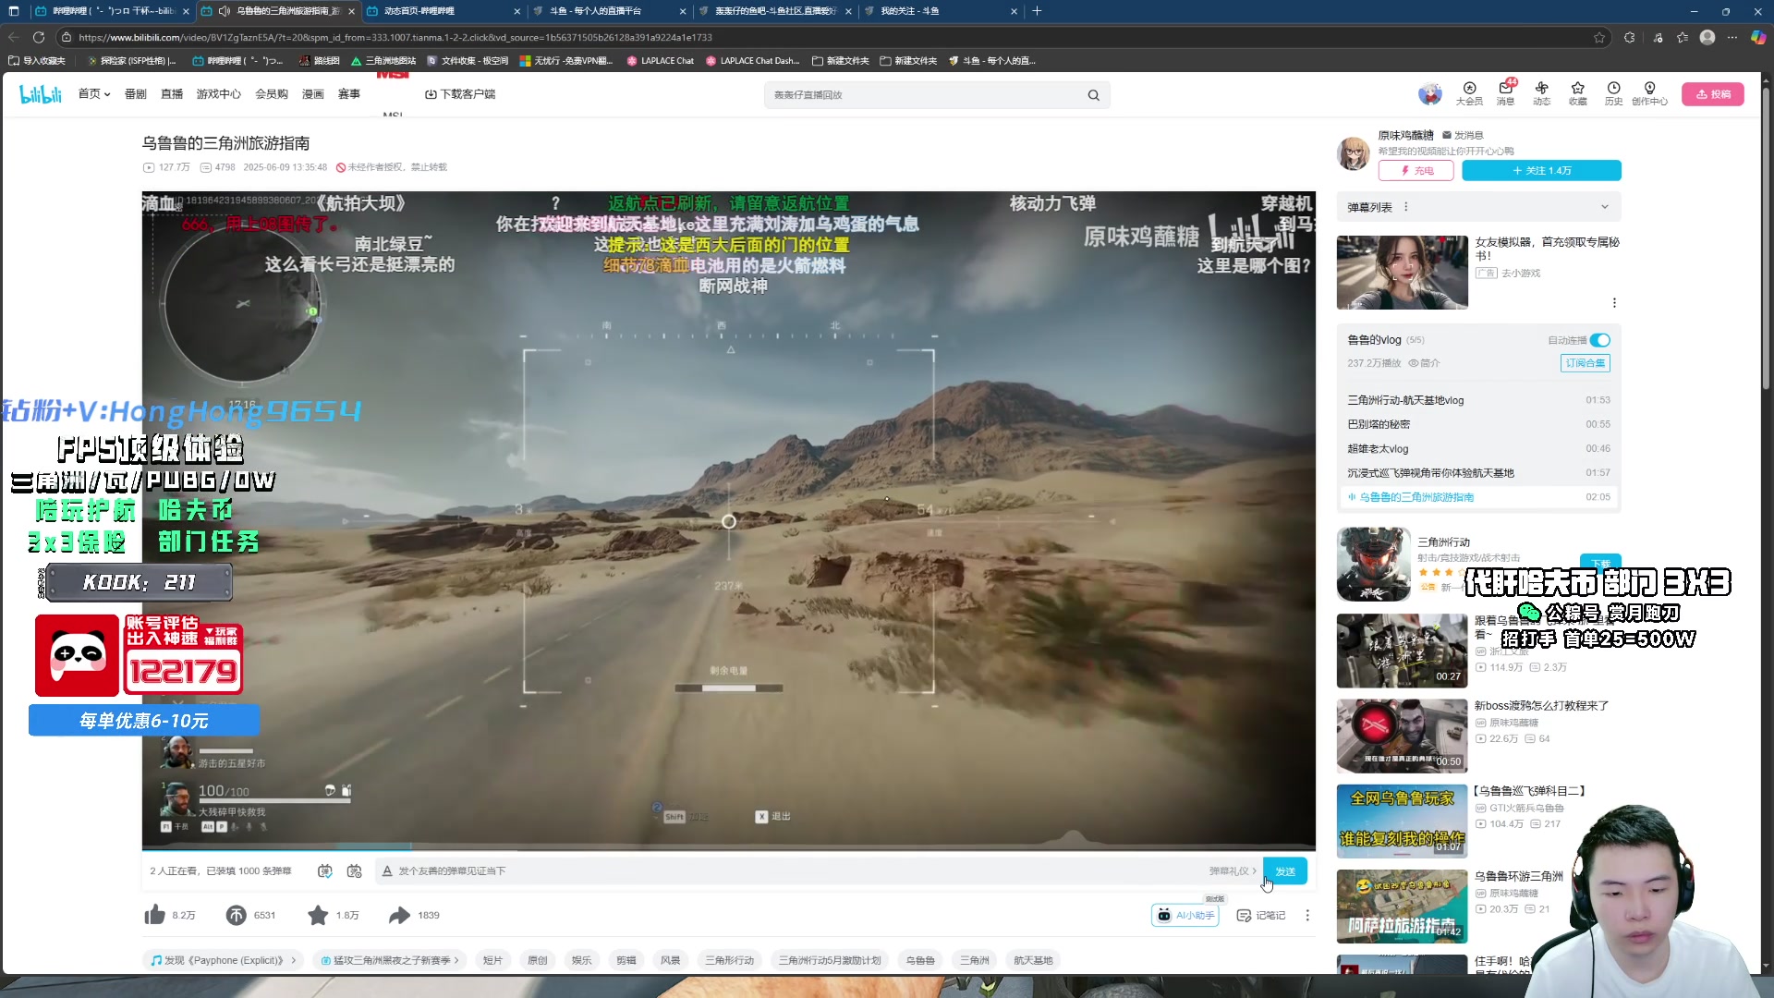Click the user avatar in the header

pos(1429,94)
